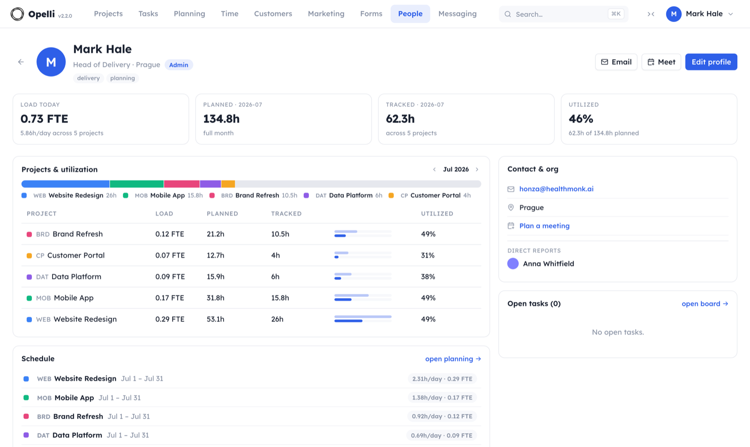Click the location pin icon beside Prague
The height and width of the screenshot is (447, 750).
click(x=511, y=207)
